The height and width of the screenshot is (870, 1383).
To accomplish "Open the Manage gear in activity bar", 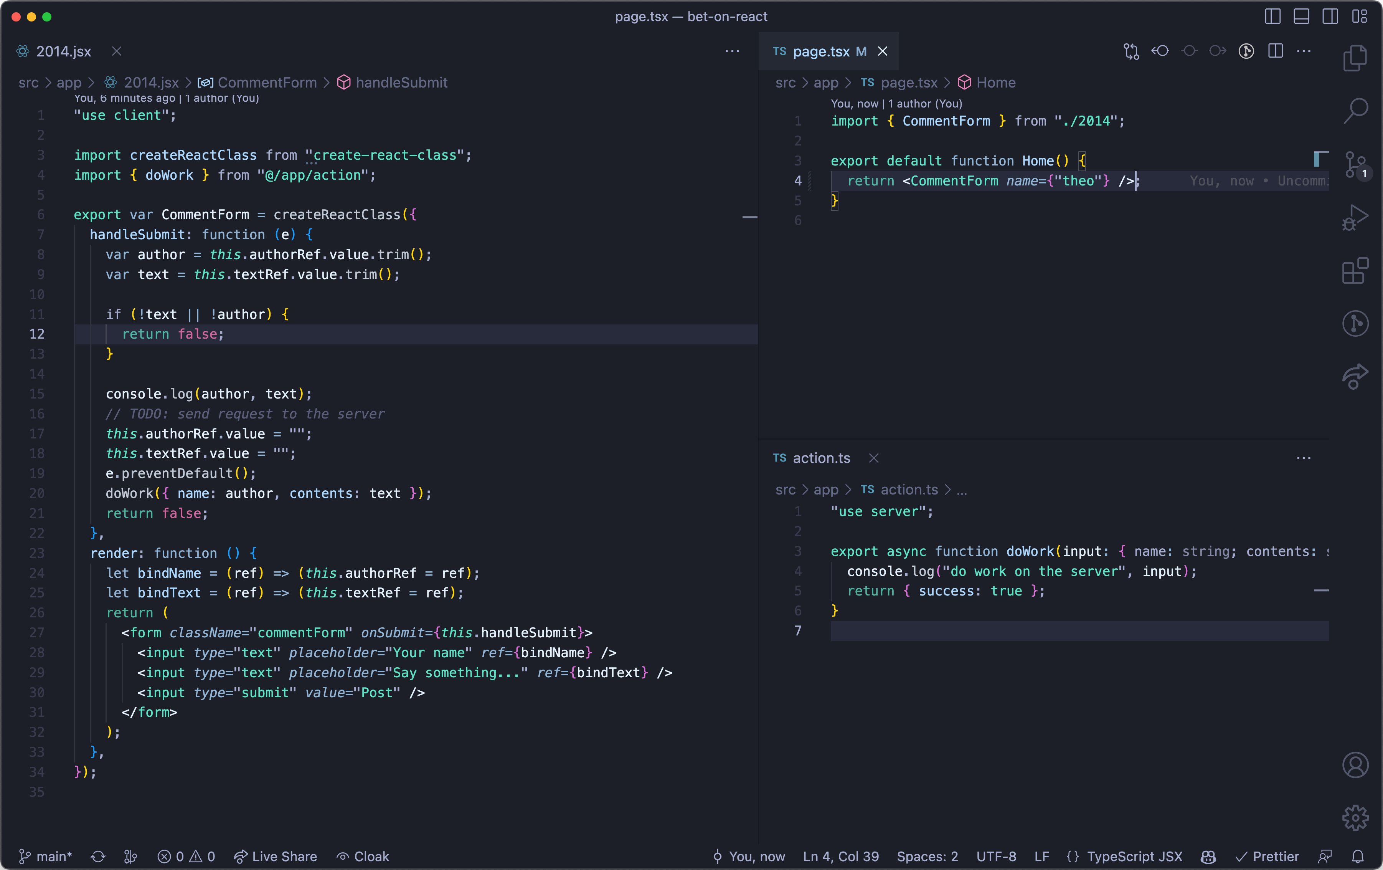I will [x=1355, y=818].
